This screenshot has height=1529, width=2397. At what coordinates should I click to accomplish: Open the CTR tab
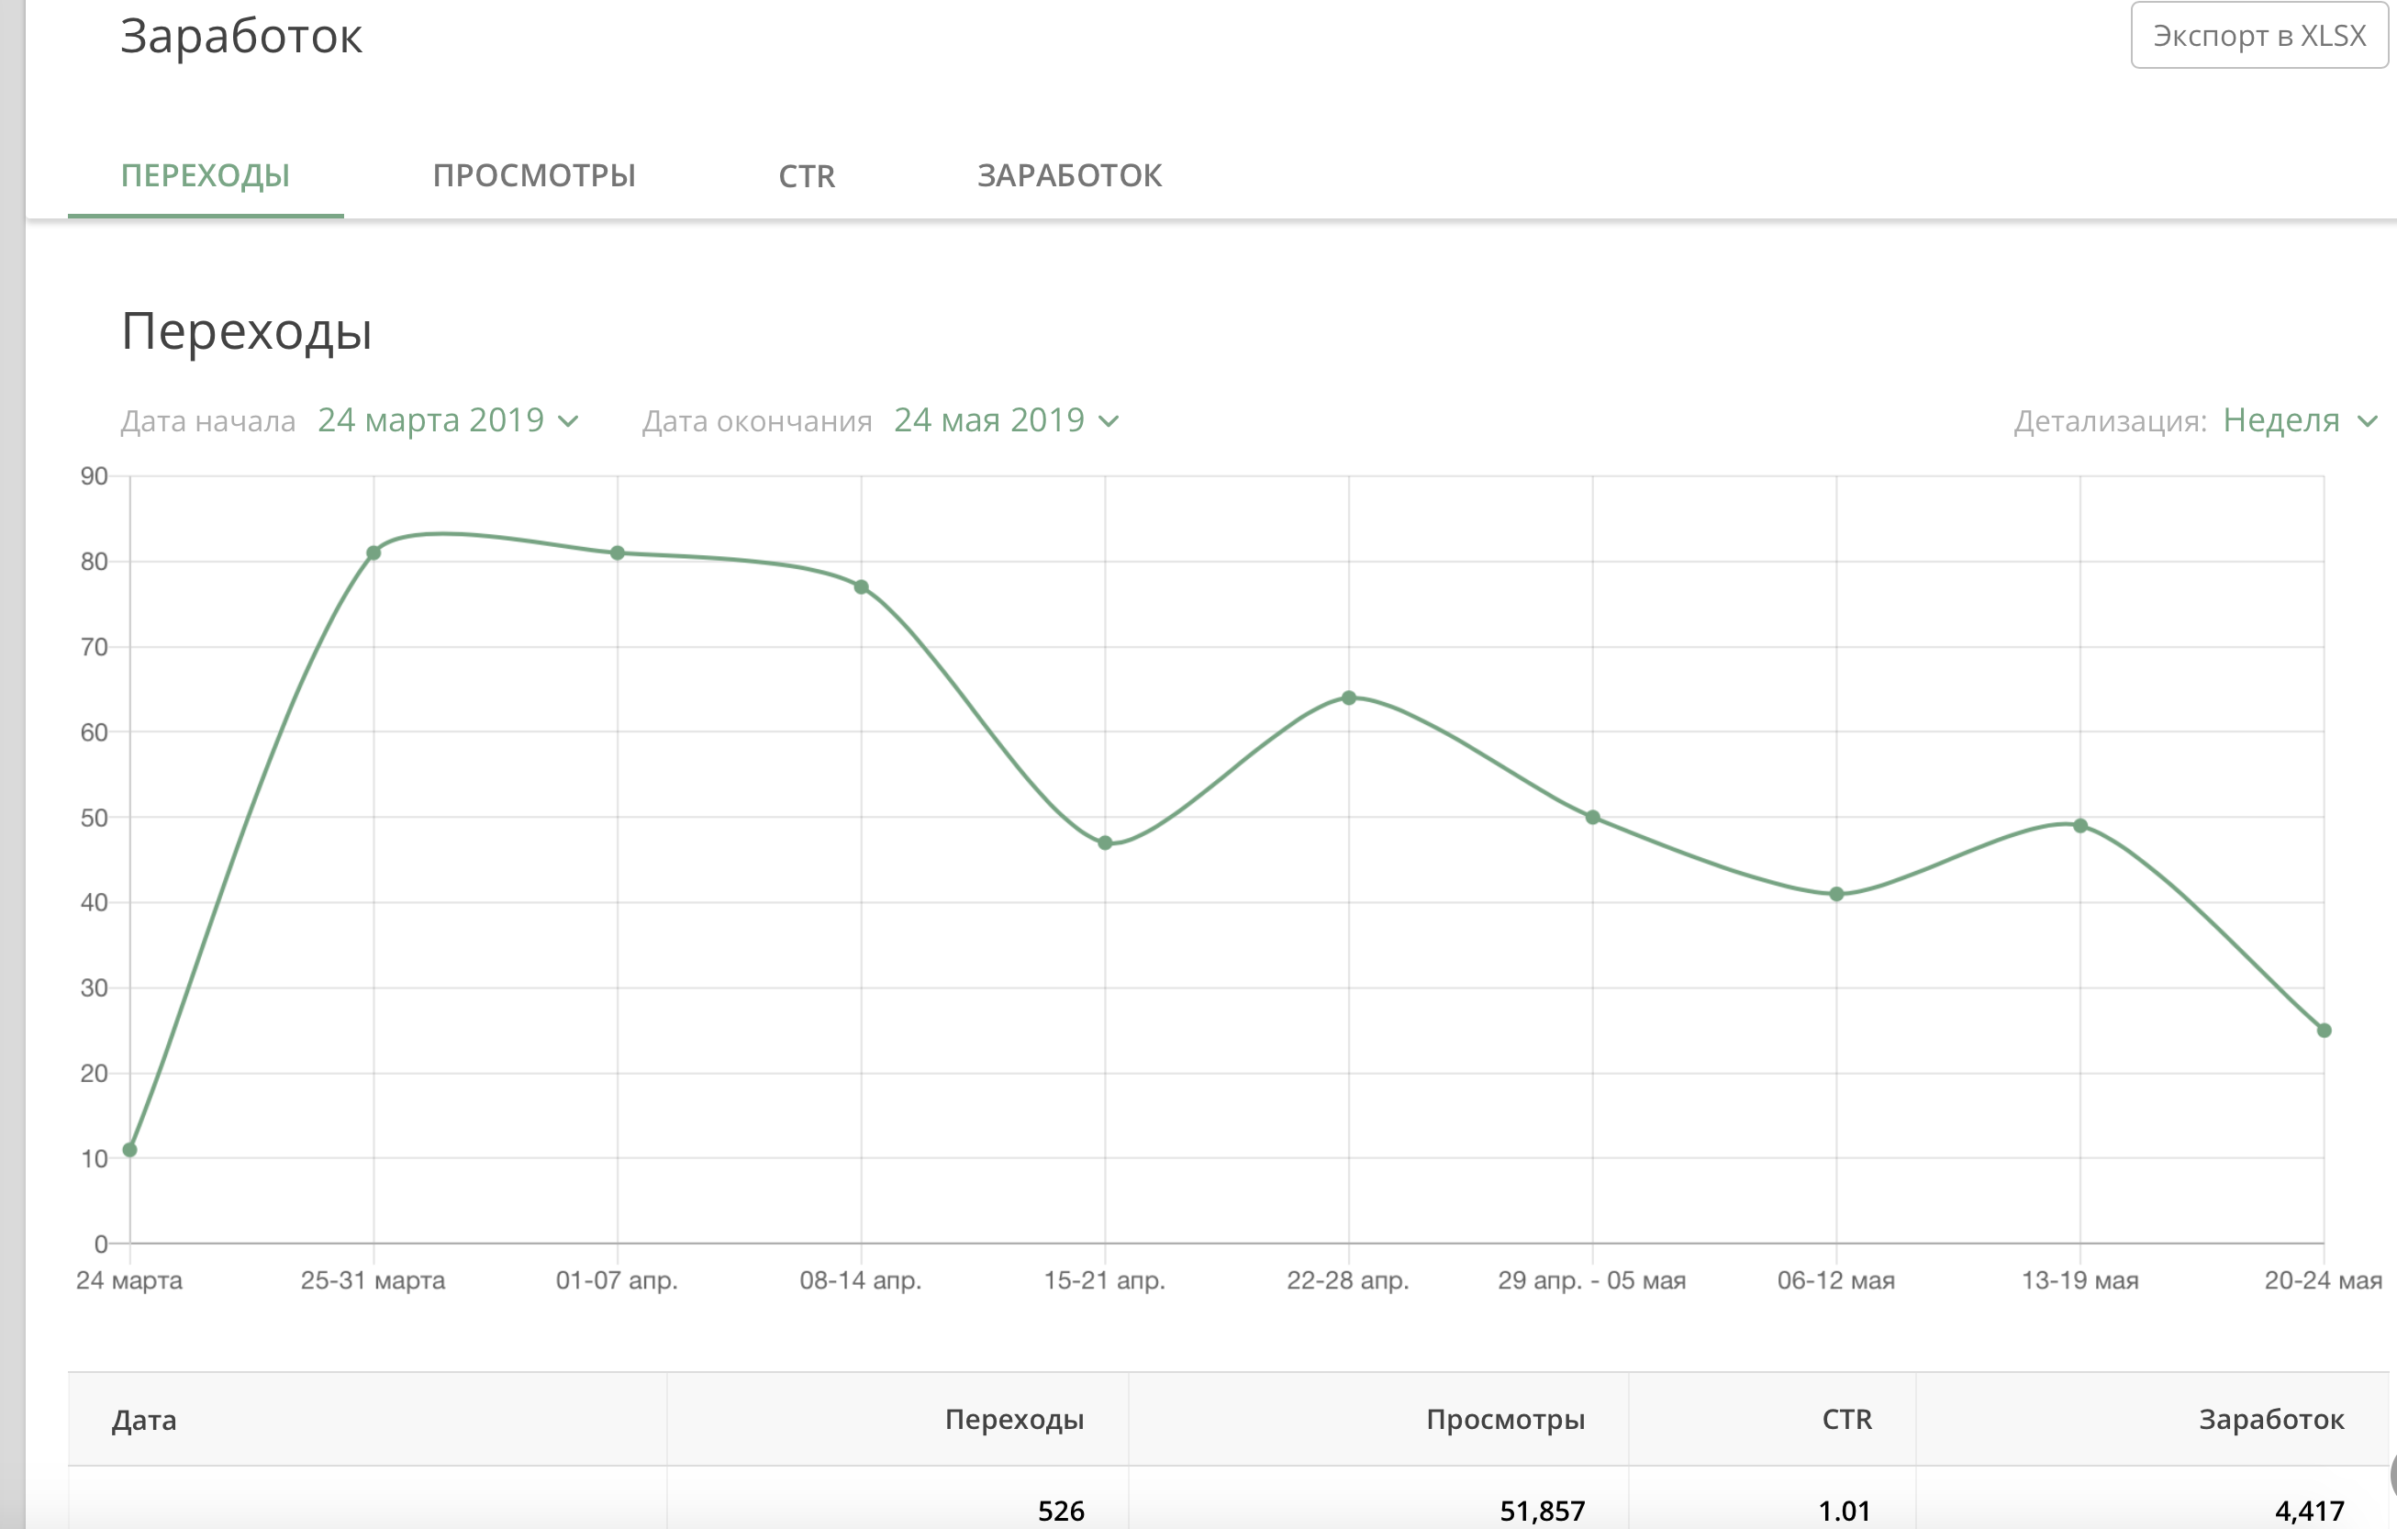coord(807,176)
